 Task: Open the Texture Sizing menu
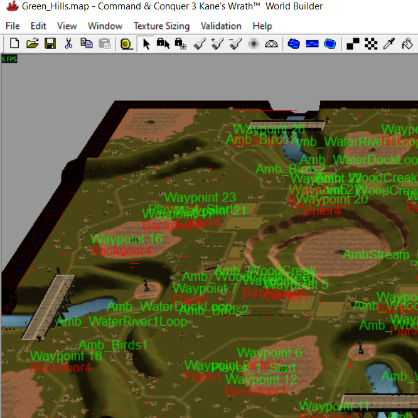pos(161,26)
